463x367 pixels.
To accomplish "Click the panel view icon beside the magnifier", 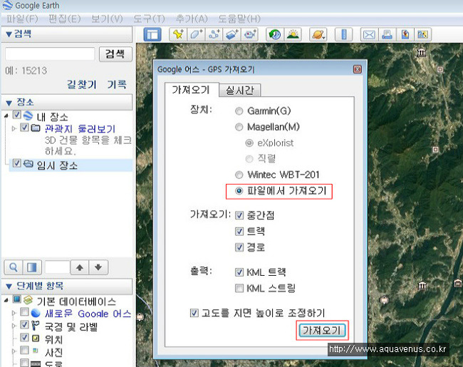I will click(x=32, y=267).
